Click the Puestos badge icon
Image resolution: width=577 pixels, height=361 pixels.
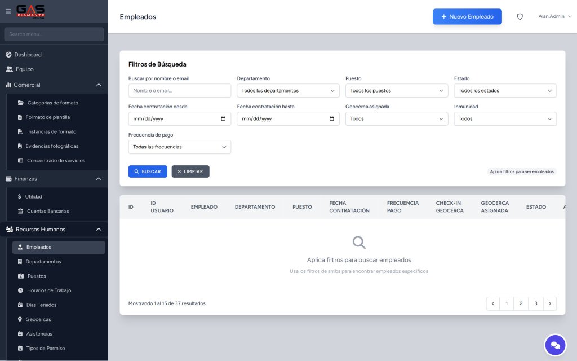(21, 276)
